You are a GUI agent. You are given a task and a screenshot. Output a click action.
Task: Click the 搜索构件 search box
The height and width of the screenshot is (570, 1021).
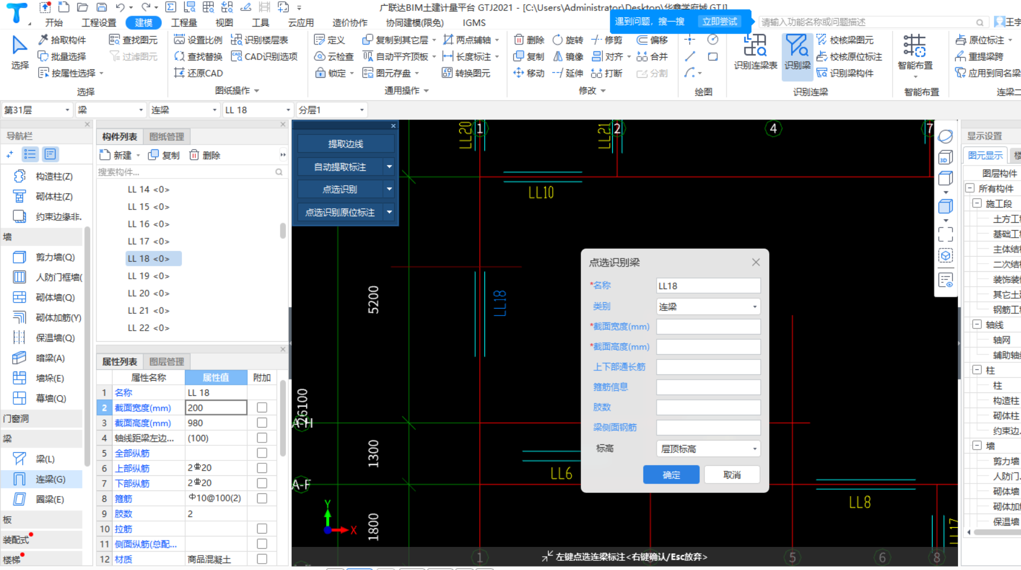tap(191, 172)
